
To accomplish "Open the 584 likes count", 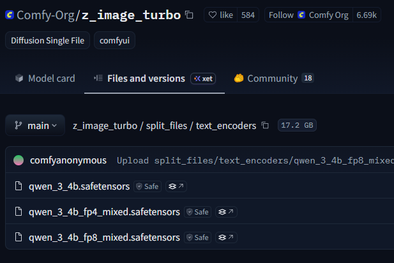I will coord(248,15).
